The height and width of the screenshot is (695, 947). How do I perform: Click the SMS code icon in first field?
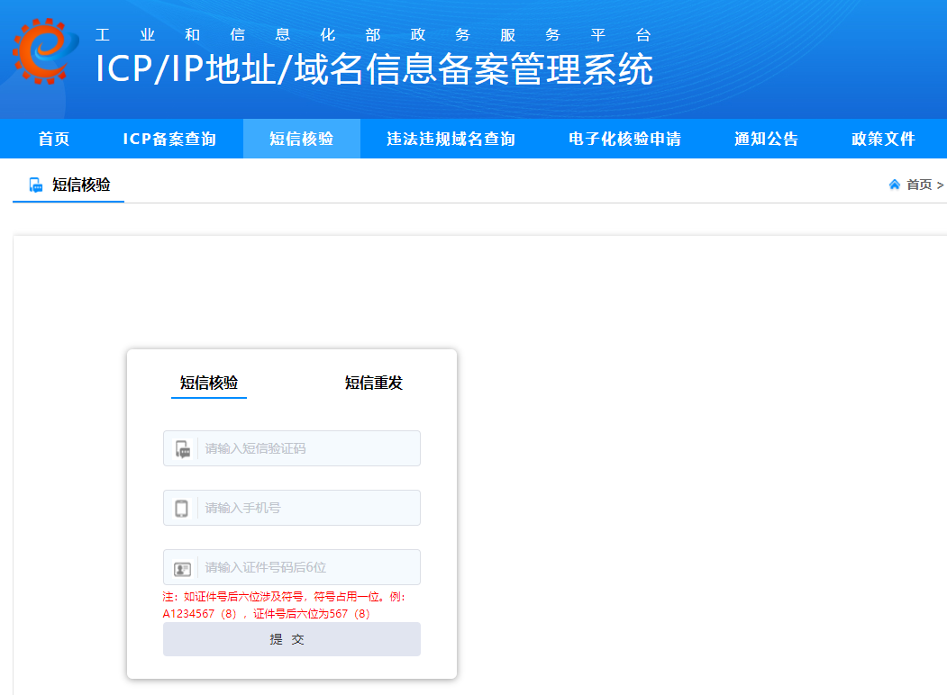182,449
